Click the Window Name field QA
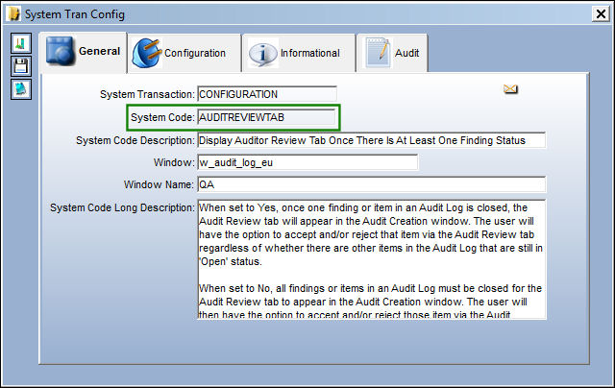Image resolution: width=615 pixels, height=388 pixels. (371, 184)
